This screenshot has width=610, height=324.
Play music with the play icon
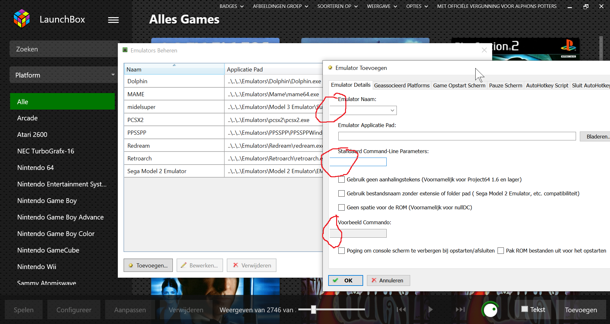coord(430,309)
